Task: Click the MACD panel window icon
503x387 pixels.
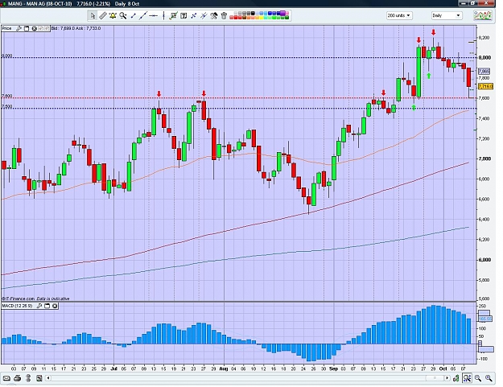Action: [x=47, y=306]
